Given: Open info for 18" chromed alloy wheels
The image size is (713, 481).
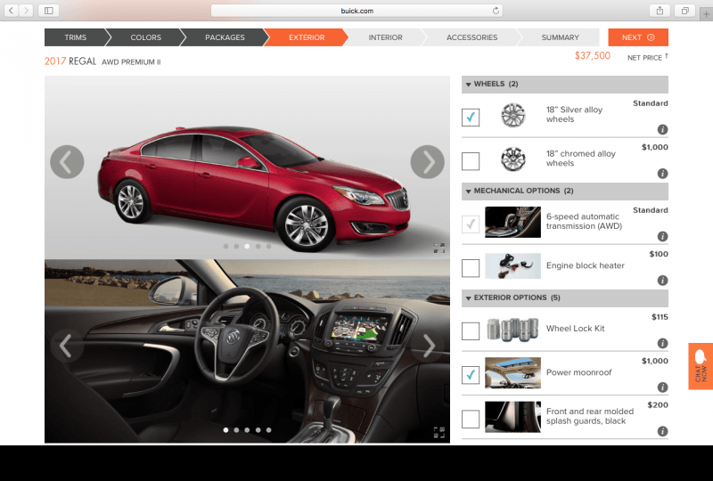Looking at the screenshot, I should pos(662,173).
